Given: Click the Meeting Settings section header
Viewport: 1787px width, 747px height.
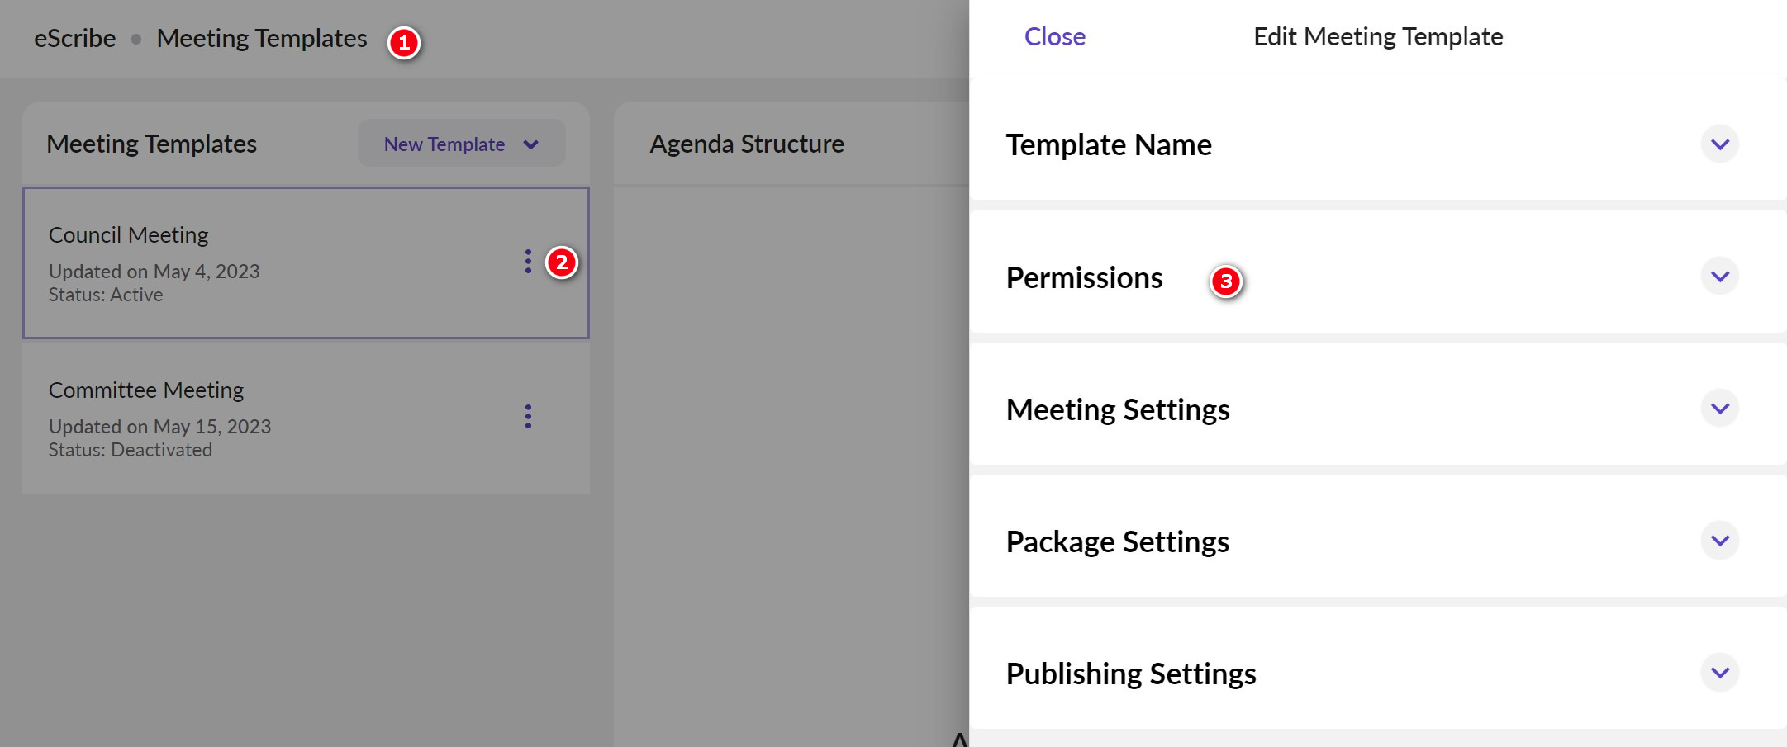Looking at the screenshot, I should (1118, 409).
